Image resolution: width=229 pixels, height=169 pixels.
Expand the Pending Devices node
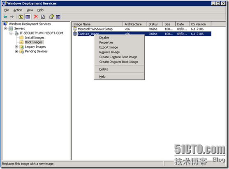tap(16, 51)
